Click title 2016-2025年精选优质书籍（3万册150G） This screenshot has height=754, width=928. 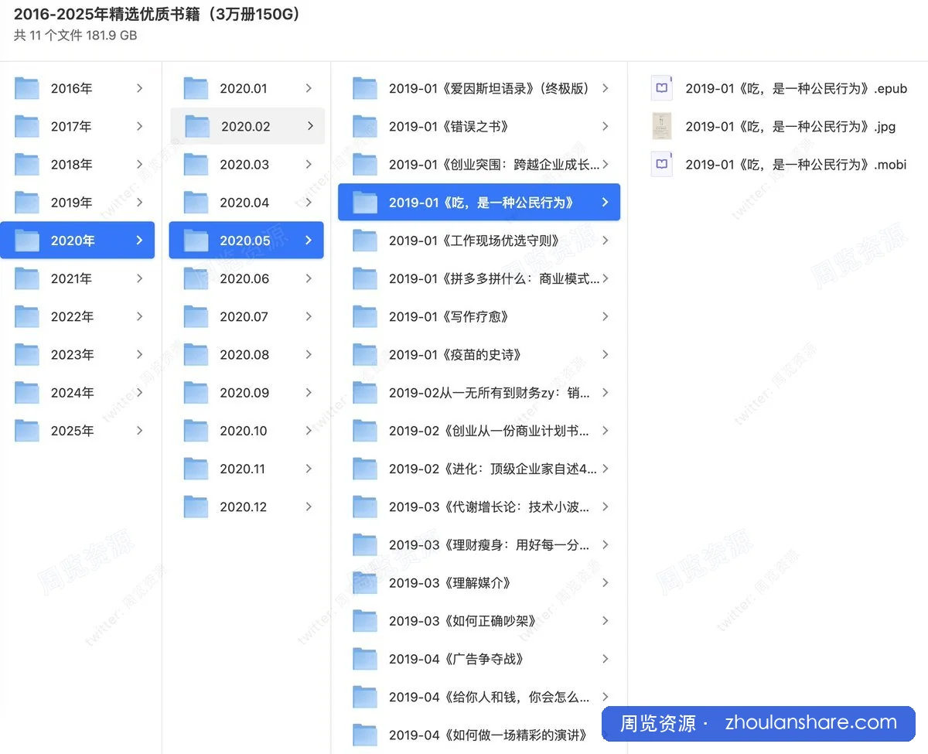pyautogui.click(x=157, y=15)
